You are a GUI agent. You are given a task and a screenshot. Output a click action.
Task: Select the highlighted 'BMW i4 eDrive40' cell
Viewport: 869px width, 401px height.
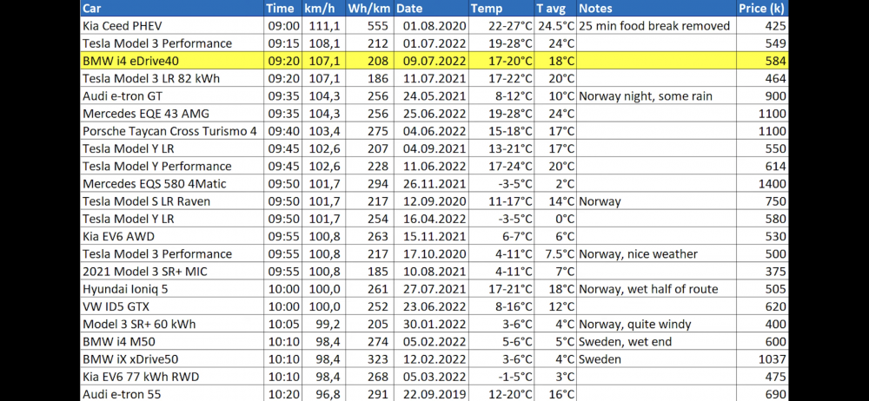coord(172,61)
